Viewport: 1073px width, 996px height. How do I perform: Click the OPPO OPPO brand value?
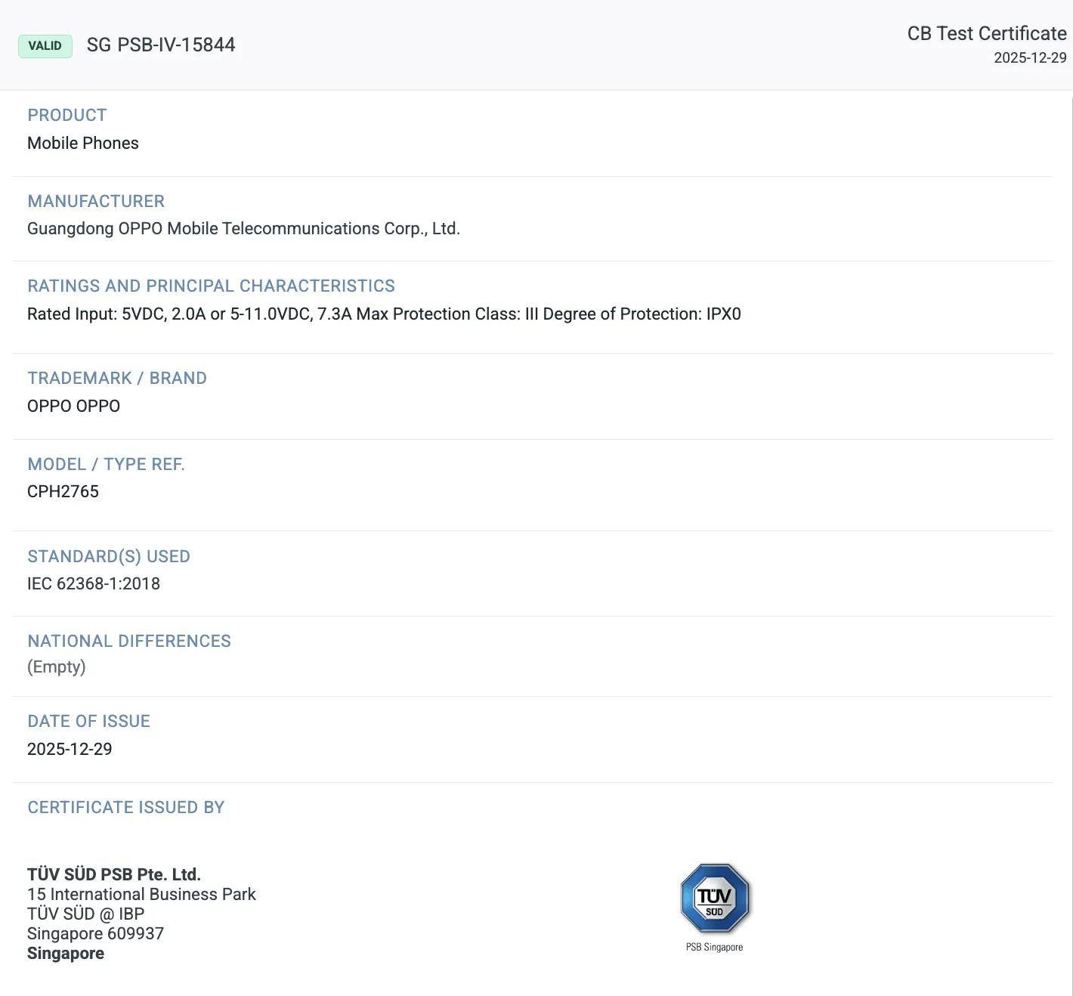(x=73, y=407)
